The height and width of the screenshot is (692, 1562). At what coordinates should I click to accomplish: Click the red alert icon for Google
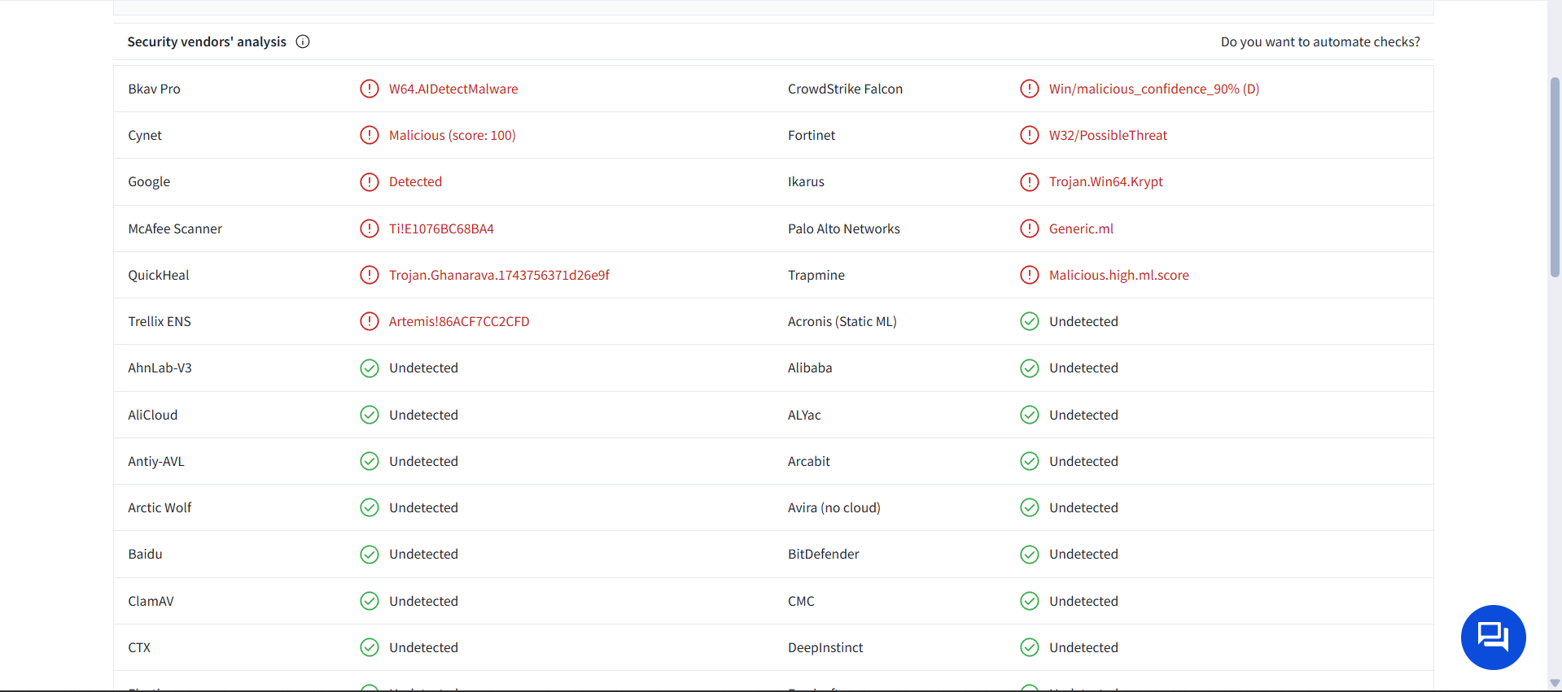370,181
